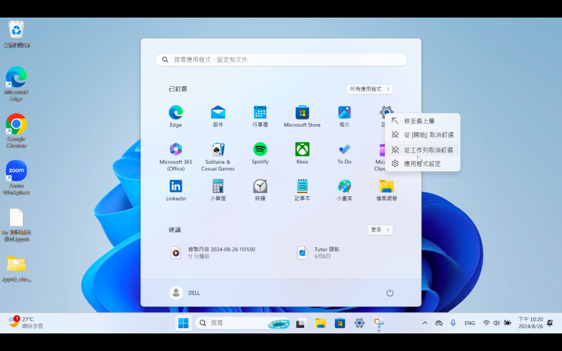Open the To Do app

click(x=344, y=154)
